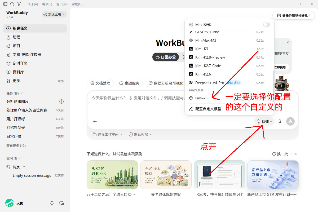Select Kimi-K2.6 model
The image size is (318, 212).
[229, 74]
